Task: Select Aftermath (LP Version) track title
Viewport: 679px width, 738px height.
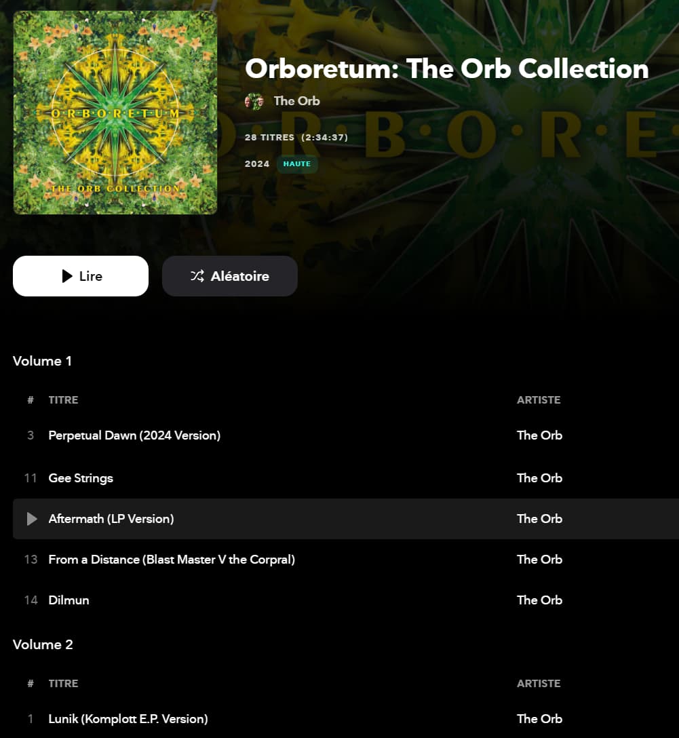Action: (x=111, y=519)
